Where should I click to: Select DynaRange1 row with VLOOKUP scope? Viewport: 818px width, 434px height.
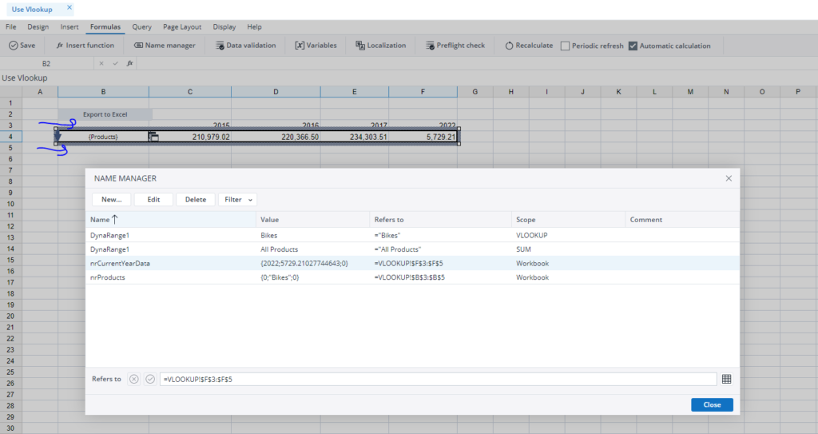[413, 235]
